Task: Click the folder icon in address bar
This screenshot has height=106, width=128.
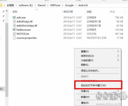Action: 1,5
